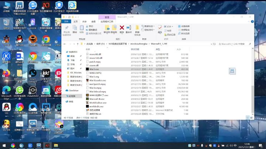Open the File tab in ribbon

[x=66, y=21]
